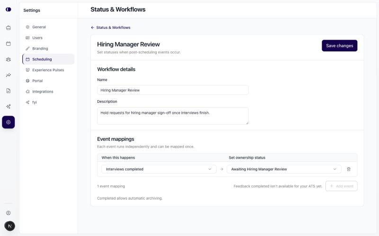Click the disabled Add event button
The width and height of the screenshot is (379, 236).
341,186
